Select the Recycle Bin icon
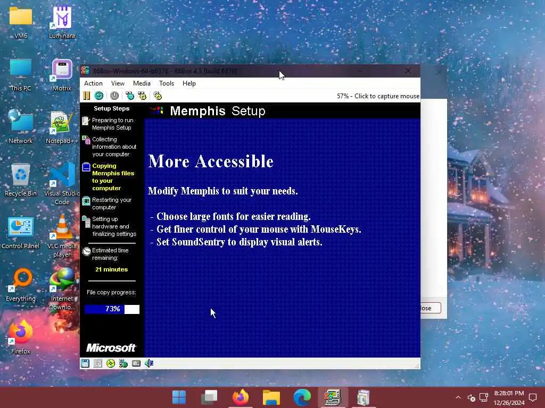The width and height of the screenshot is (545, 408). pyautogui.click(x=21, y=180)
